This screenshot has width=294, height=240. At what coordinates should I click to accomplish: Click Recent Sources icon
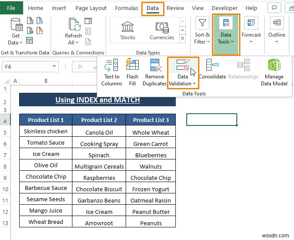(40, 20)
